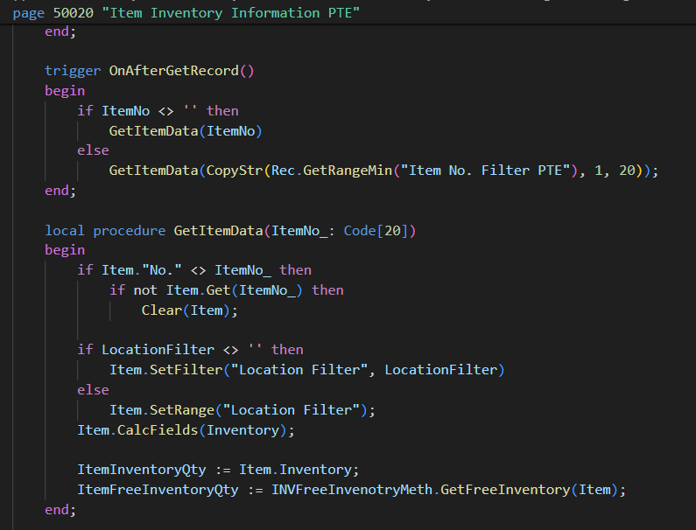Click Item."No." in the comparison line
This screenshot has width=696, height=530.
pos(142,270)
